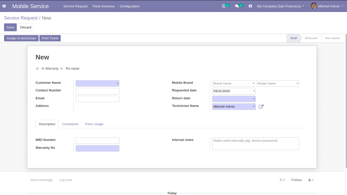Open the apps grid menu icon

click(x=4, y=6)
